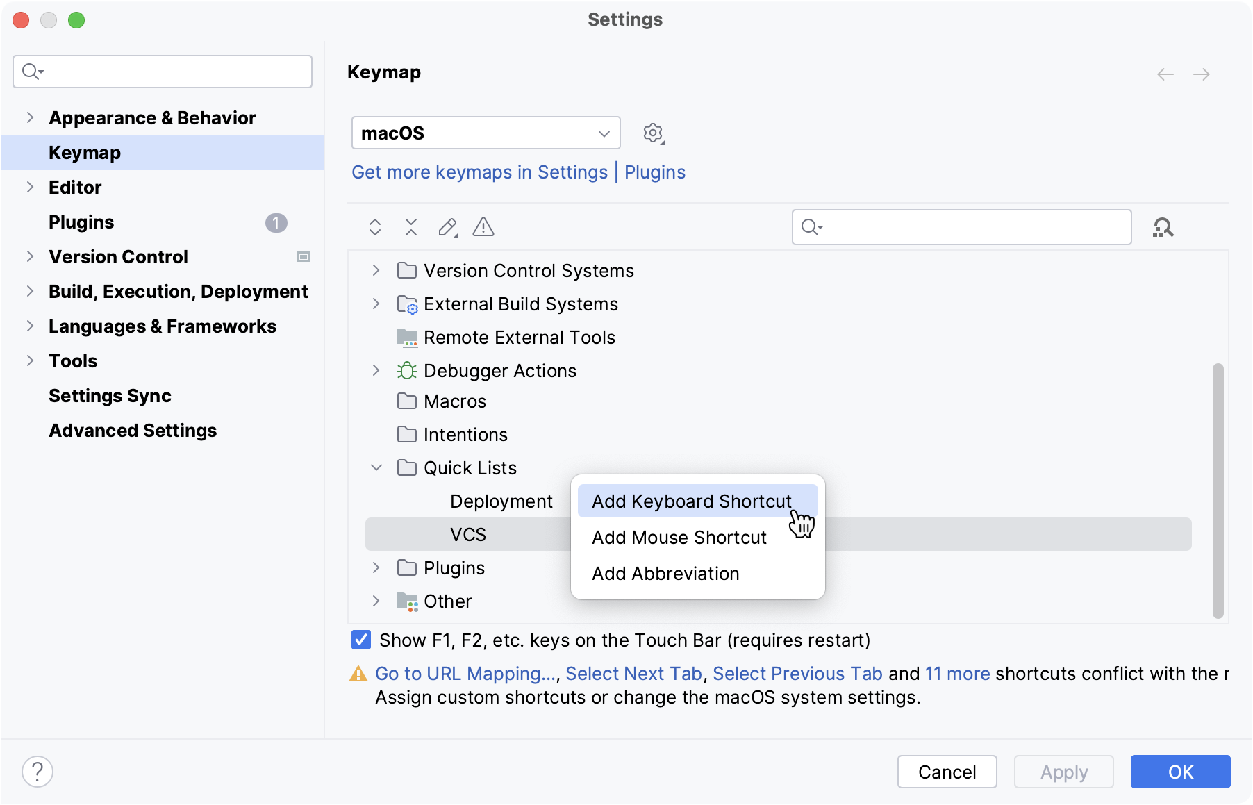Click the Edit Shortcut pencil icon

point(448,227)
